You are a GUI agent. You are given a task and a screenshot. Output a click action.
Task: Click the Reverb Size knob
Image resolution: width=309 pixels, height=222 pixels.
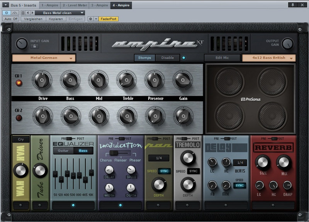(263, 162)
